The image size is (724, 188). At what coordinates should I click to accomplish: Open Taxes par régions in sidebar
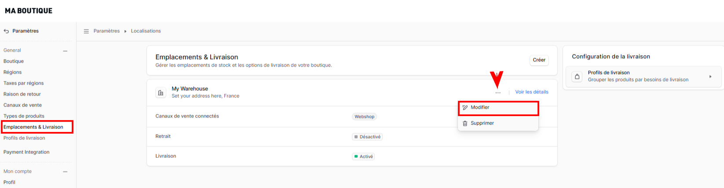tap(24, 83)
